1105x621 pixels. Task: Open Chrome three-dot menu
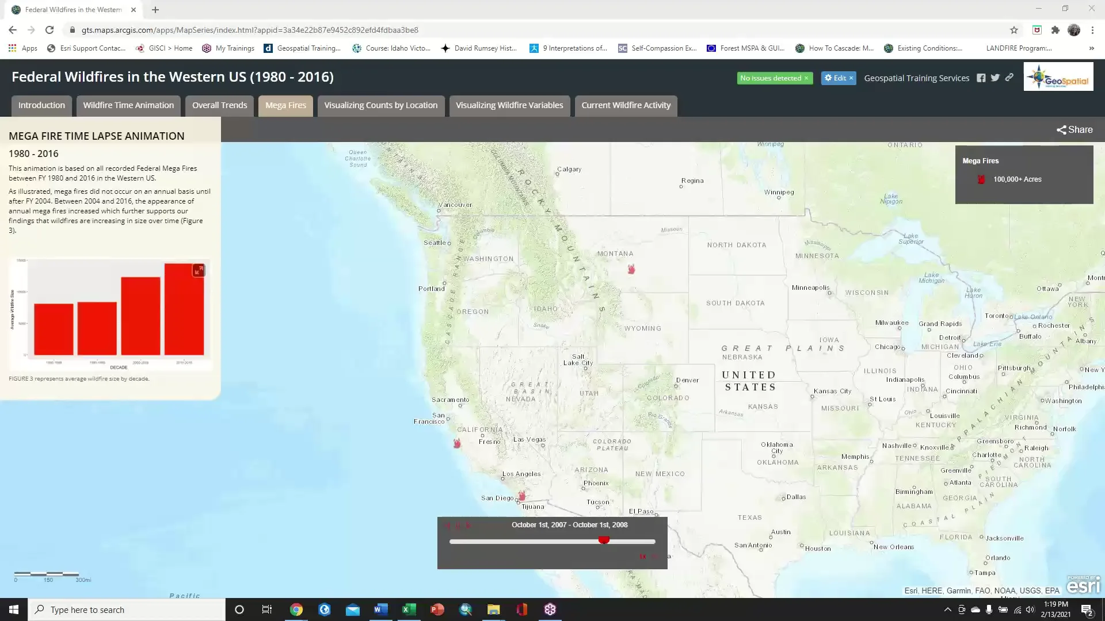coord(1092,30)
